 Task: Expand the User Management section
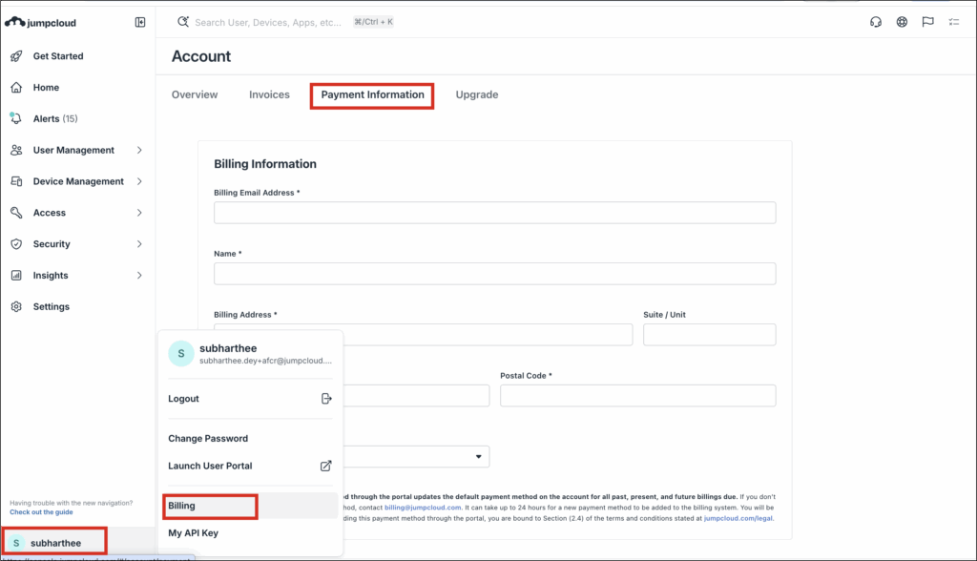(139, 151)
